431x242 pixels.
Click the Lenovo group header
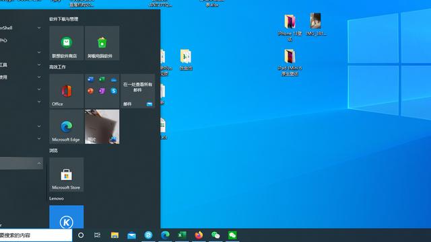(x=57, y=198)
